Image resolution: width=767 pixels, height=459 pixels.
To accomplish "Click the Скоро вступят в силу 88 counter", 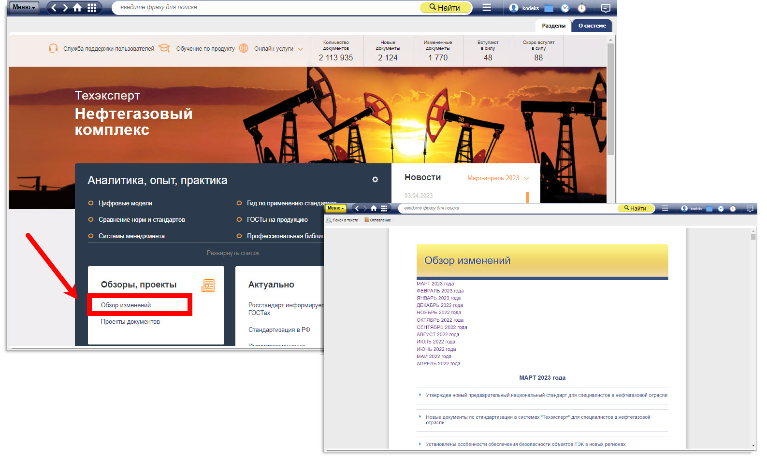I will (538, 51).
